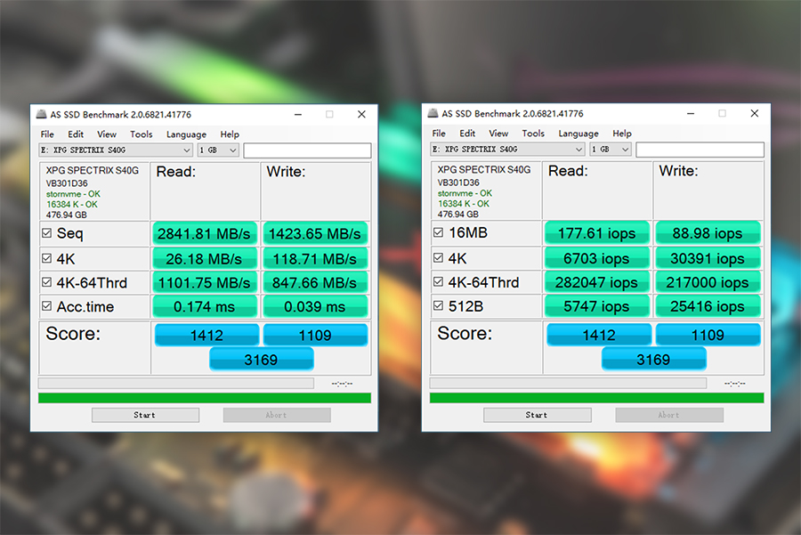Click the Seq write value 1423.65 MB/s
Image resolution: width=801 pixels, height=535 pixels.
(x=315, y=233)
